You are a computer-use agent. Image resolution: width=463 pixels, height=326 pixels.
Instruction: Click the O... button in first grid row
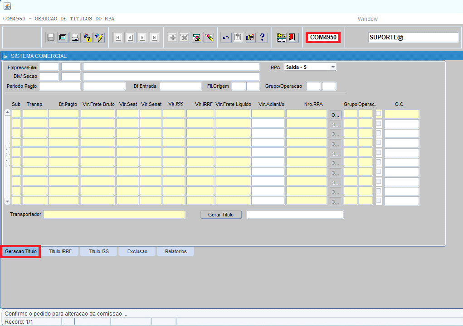click(x=336, y=115)
